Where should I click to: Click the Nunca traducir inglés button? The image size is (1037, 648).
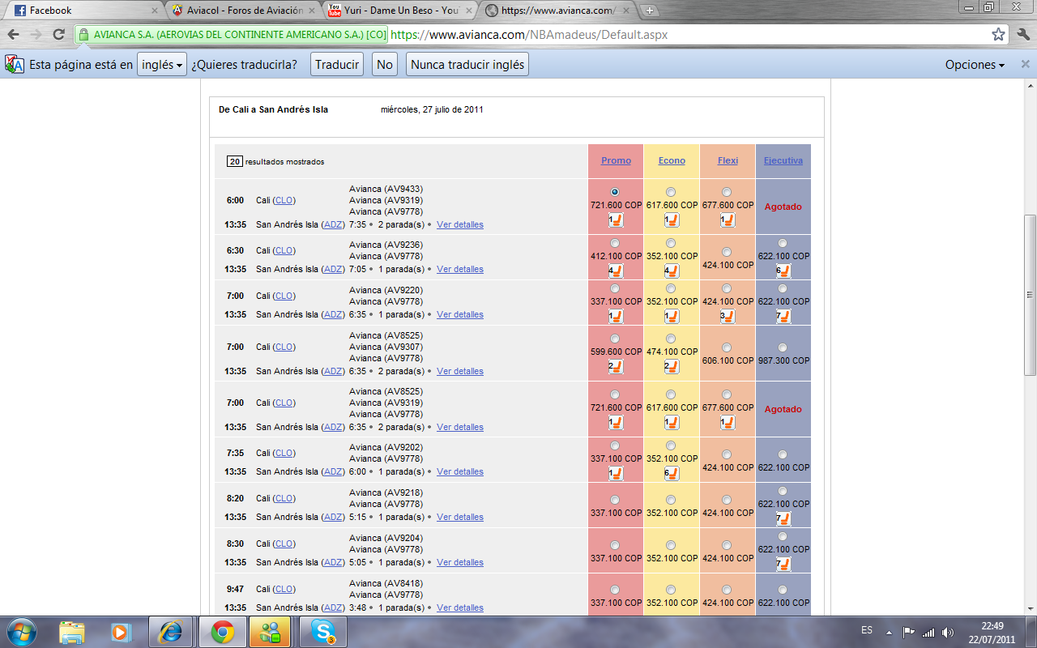click(x=467, y=65)
